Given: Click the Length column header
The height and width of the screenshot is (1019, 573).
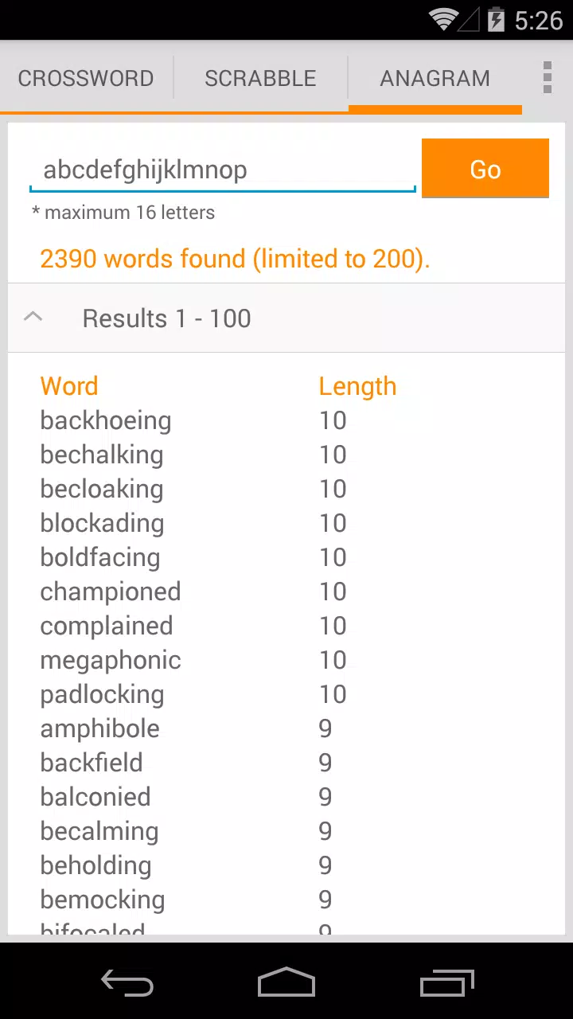Looking at the screenshot, I should coord(357,386).
